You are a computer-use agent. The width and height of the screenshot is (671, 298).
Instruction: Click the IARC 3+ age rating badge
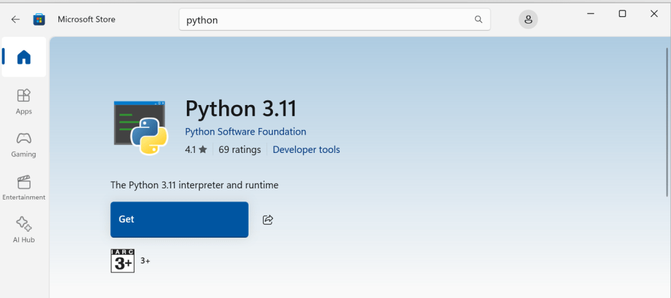(123, 261)
